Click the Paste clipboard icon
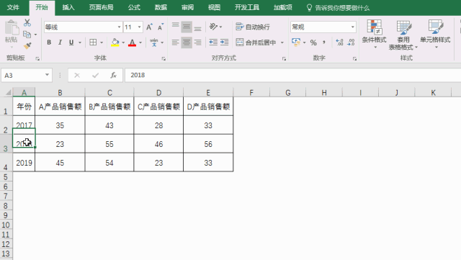The image size is (461, 260). (12, 28)
